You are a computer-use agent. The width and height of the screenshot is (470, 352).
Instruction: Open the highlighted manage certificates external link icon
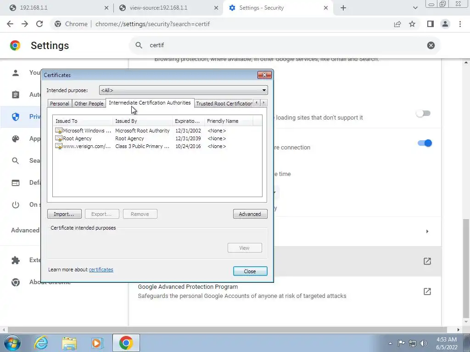427,261
